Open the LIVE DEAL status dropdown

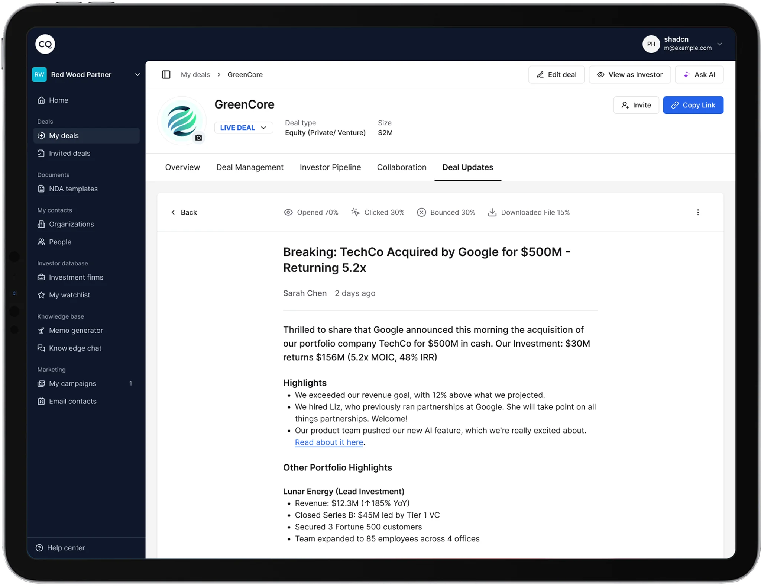pyautogui.click(x=243, y=128)
